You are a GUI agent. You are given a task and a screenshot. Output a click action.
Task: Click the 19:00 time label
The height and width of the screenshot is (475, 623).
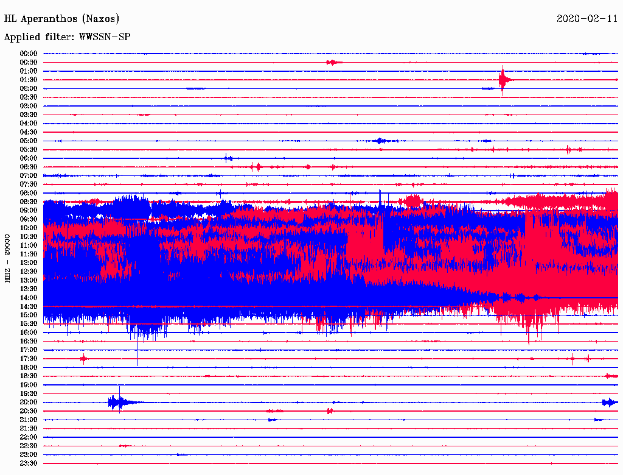(29, 385)
